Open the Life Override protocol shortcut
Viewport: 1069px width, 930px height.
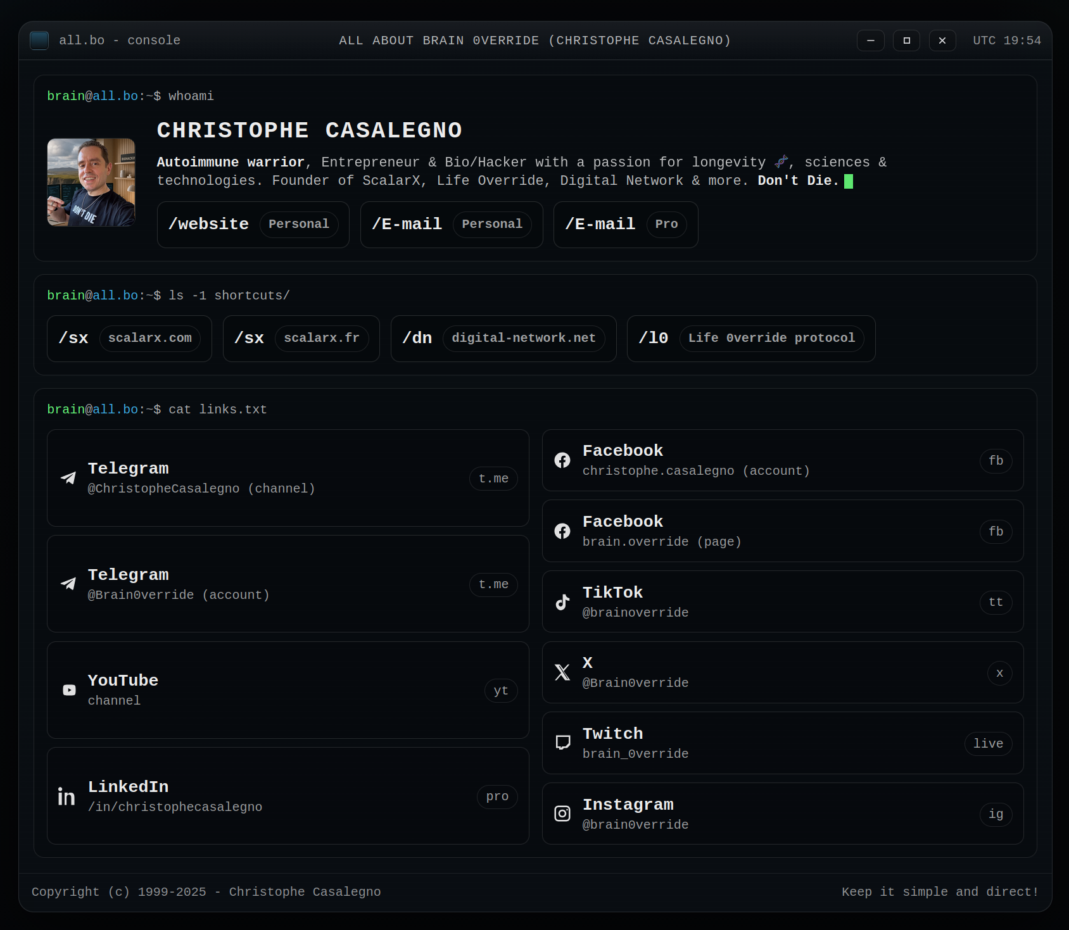pyautogui.click(x=750, y=339)
